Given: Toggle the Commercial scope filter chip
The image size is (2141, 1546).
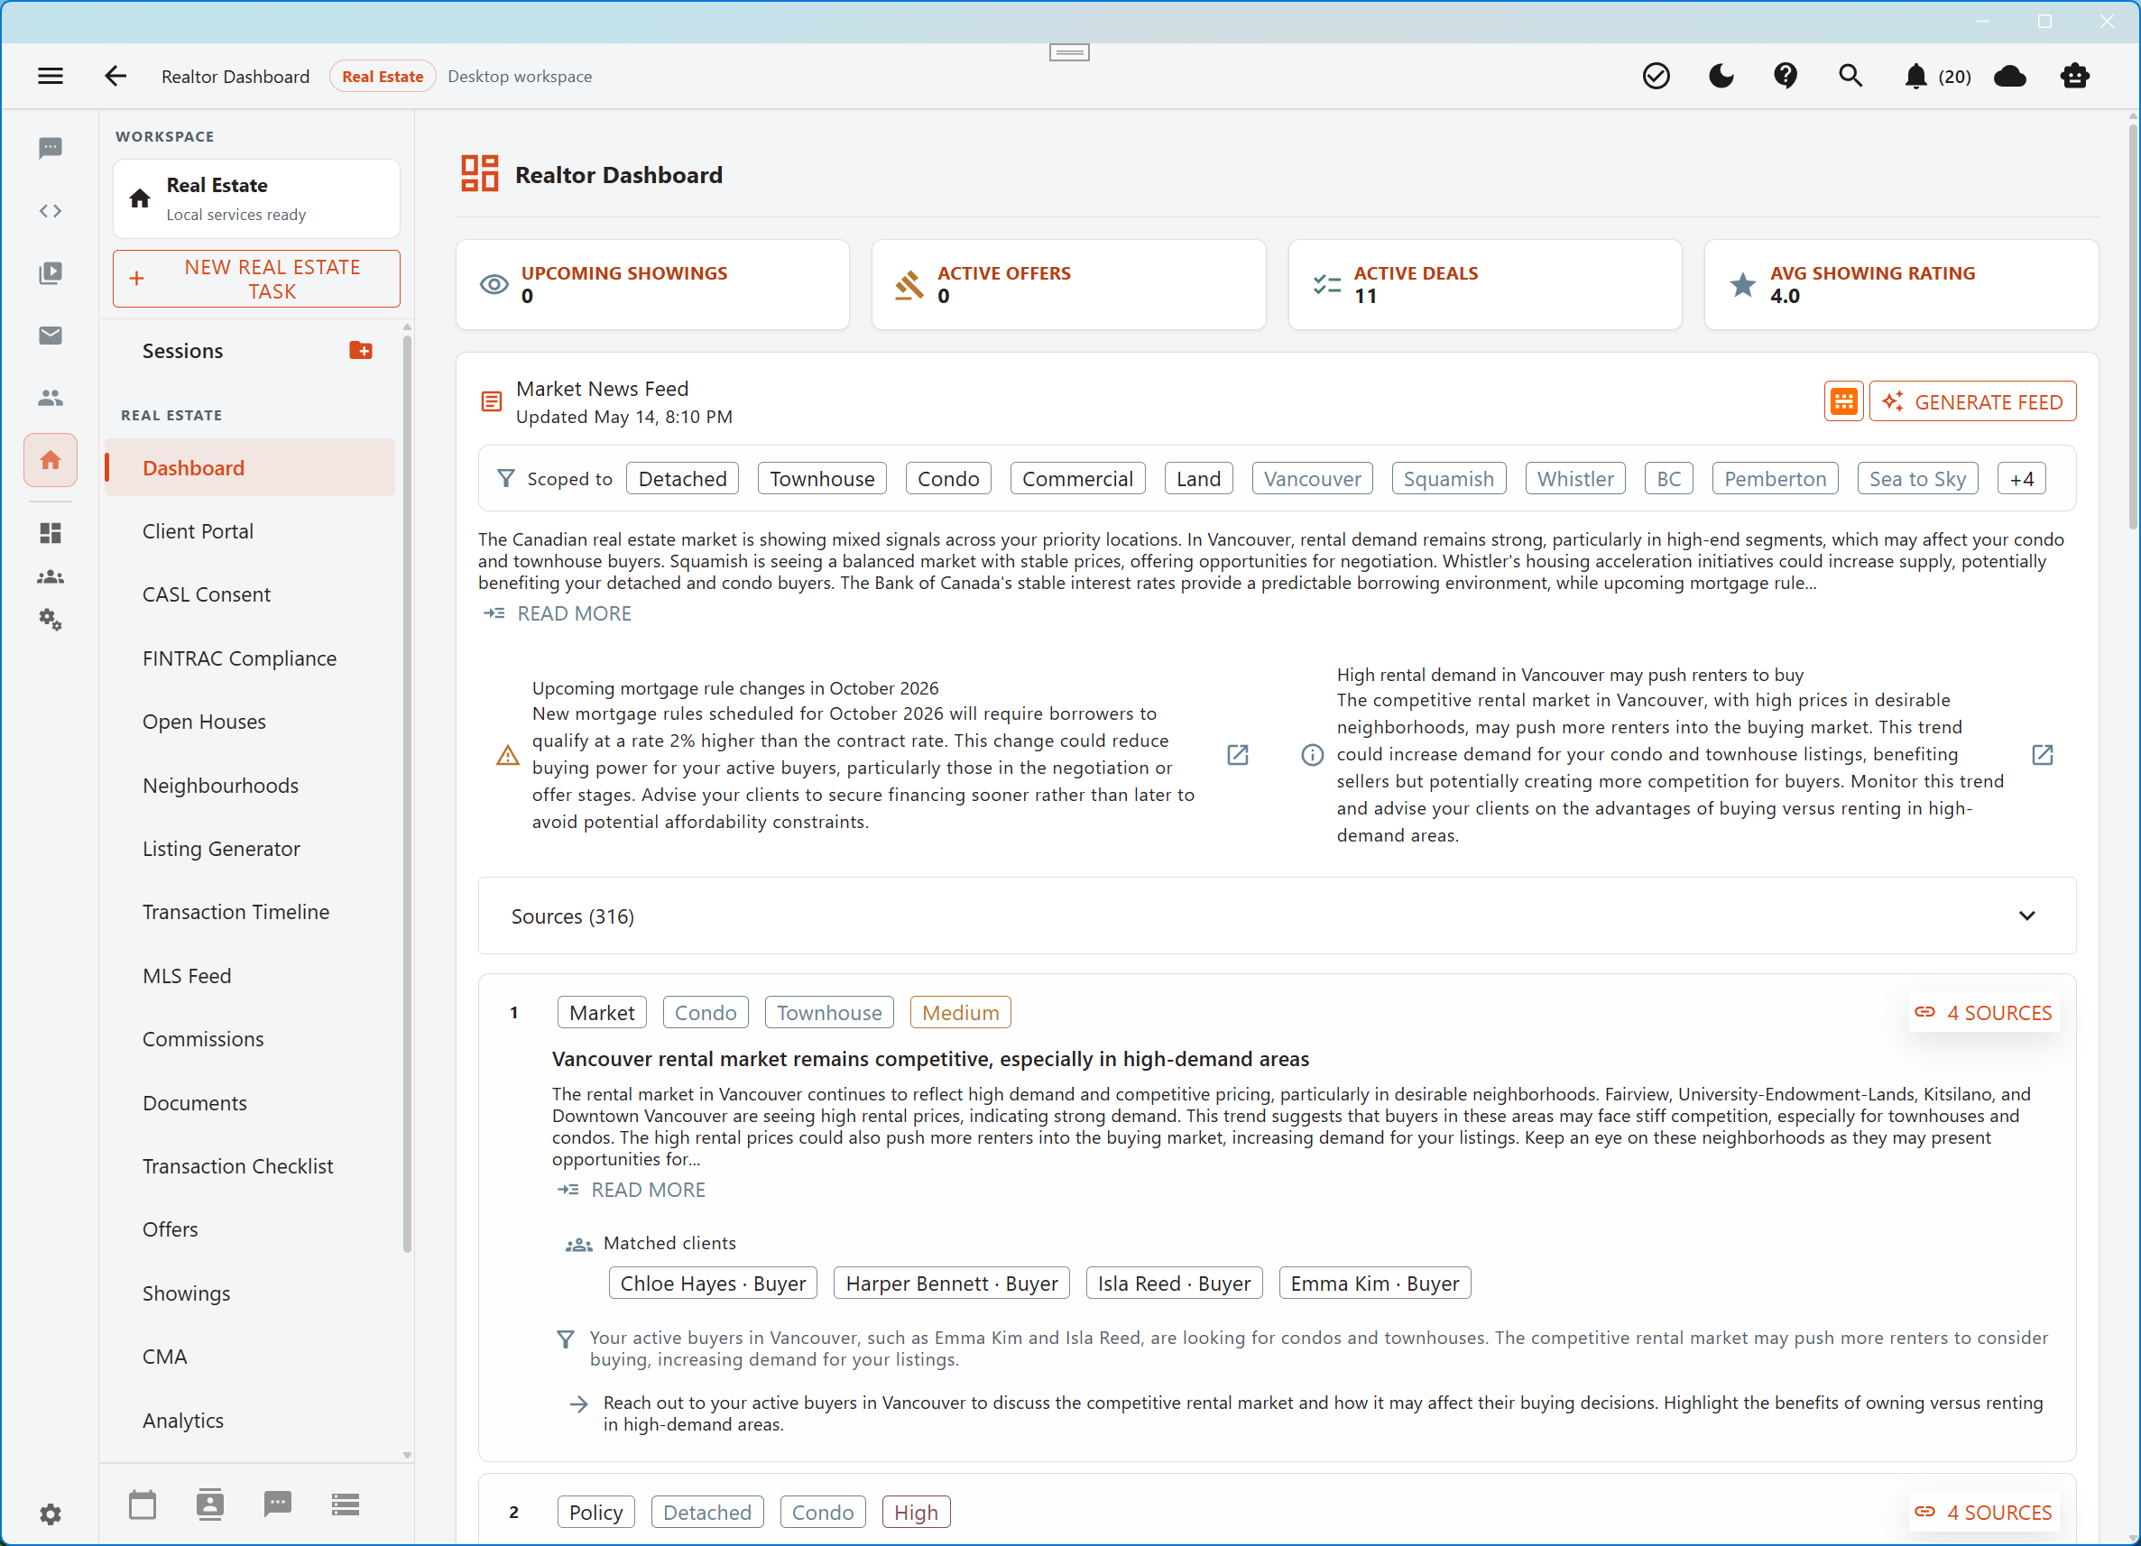Looking at the screenshot, I should point(1077,479).
